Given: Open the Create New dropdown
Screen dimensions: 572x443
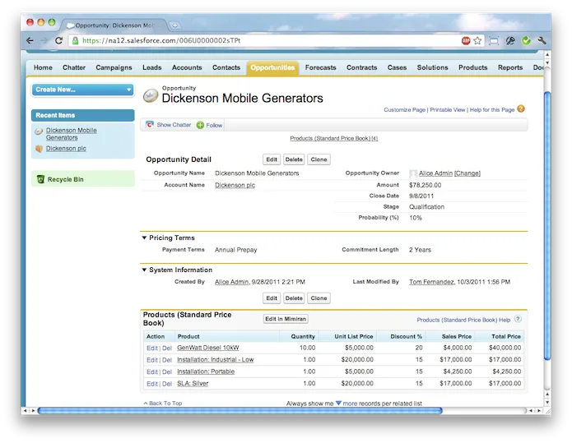Looking at the screenshot, I should pyautogui.click(x=83, y=90).
